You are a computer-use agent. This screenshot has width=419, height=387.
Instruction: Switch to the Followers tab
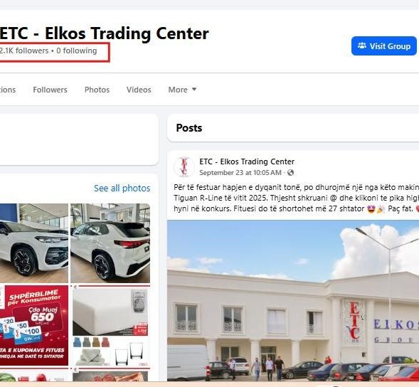point(50,90)
